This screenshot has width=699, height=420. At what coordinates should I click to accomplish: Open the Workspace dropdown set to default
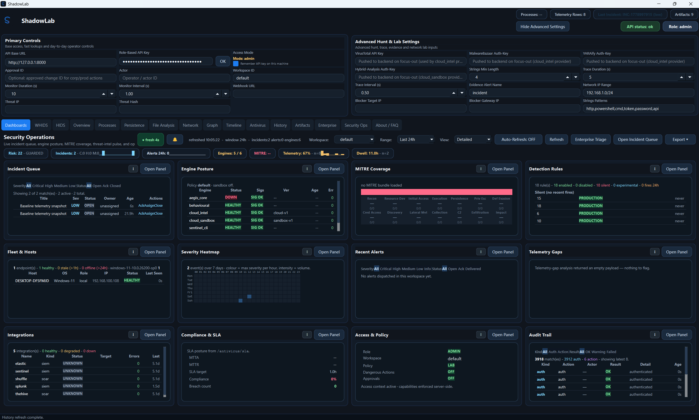click(x=354, y=140)
